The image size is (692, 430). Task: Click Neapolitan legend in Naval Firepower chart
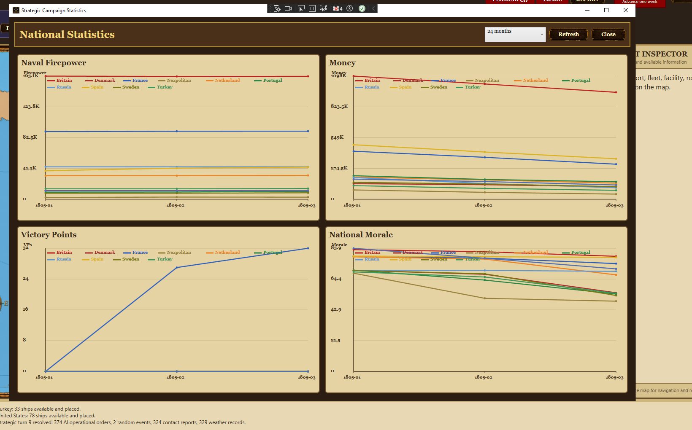[x=174, y=81]
